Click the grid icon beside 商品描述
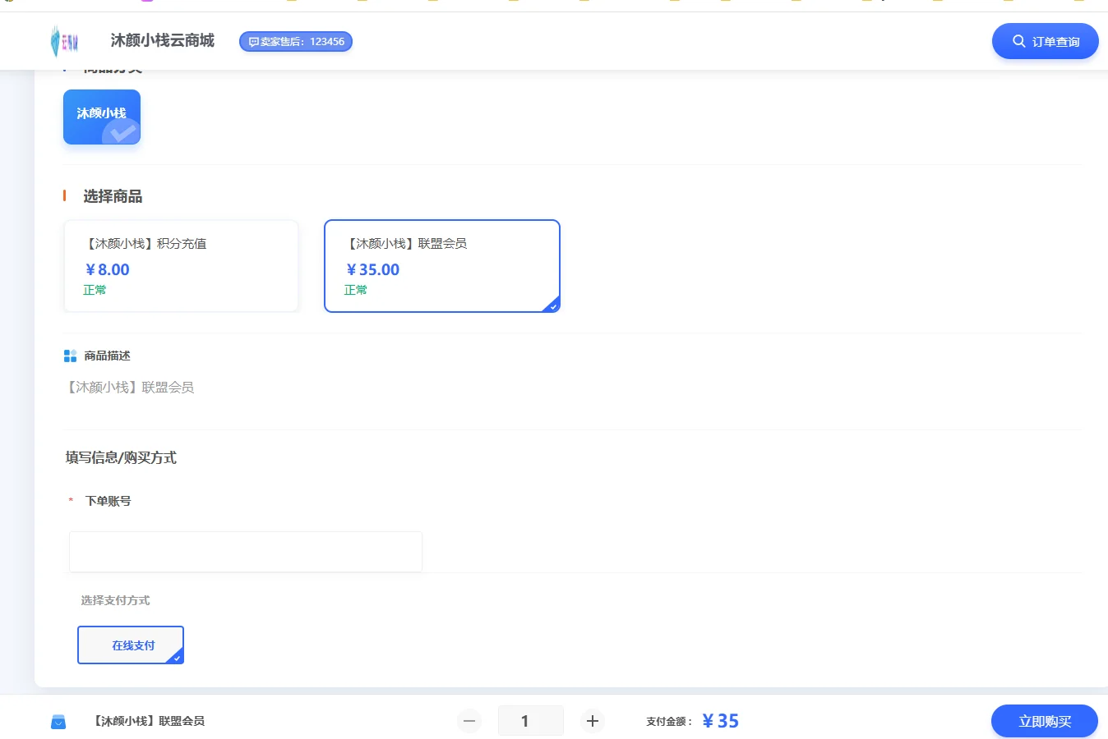The height and width of the screenshot is (739, 1108). pyautogui.click(x=70, y=356)
